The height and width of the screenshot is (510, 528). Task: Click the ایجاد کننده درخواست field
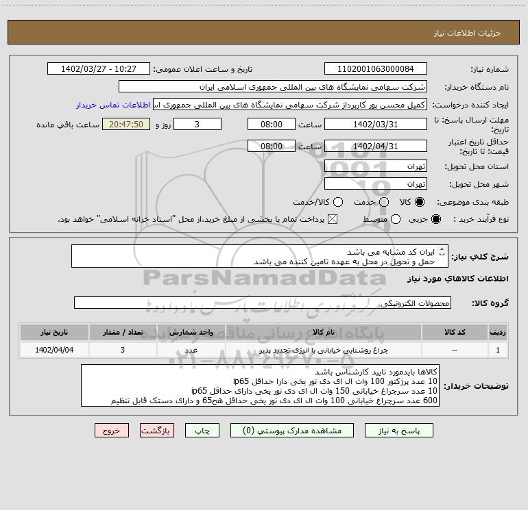tap(290, 105)
